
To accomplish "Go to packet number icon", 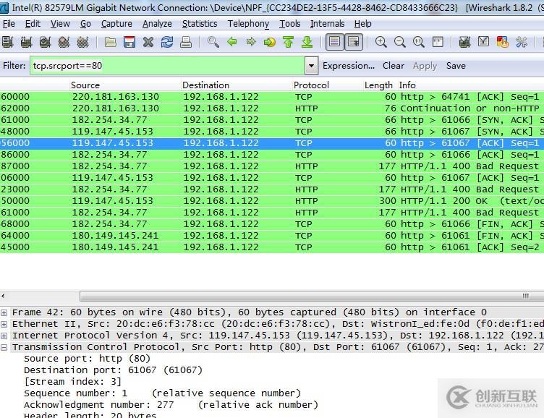I will click(x=270, y=42).
